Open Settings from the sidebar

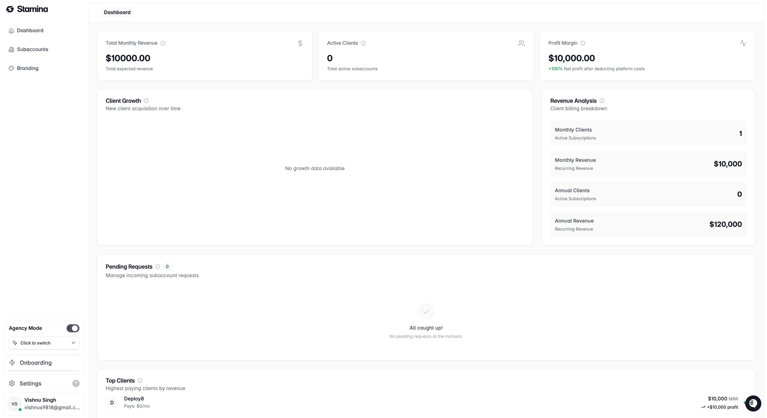(x=30, y=383)
